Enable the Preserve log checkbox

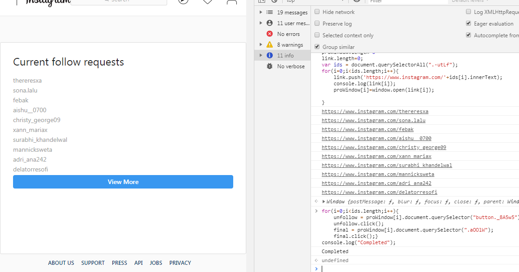tap(317, 23)
